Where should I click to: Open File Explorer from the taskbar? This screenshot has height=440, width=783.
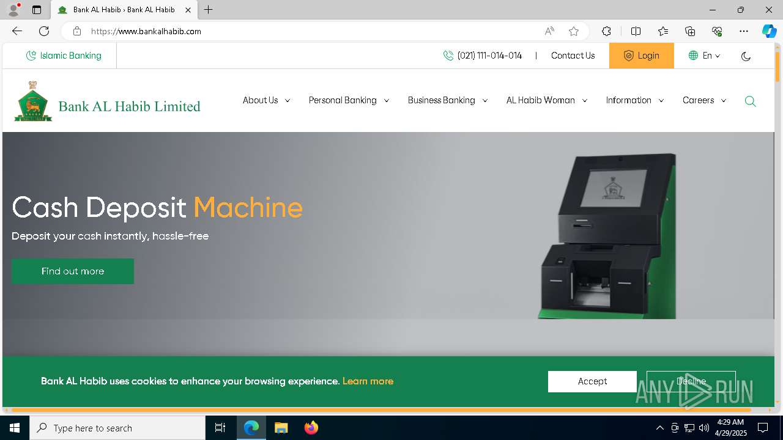281,428
